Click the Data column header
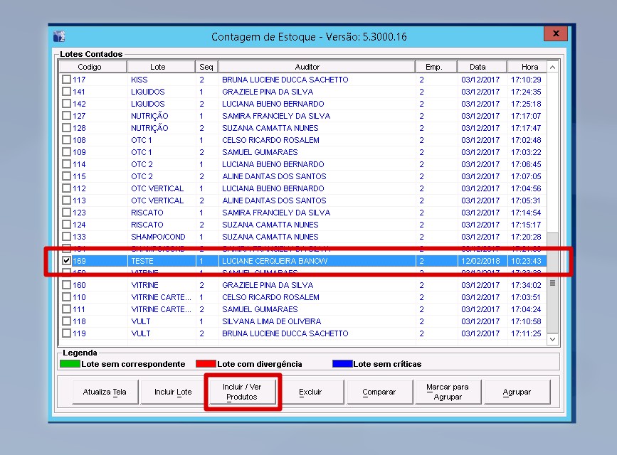Viewport: 617px width, 455px height. pyautogui.click(x=477, y=67)
